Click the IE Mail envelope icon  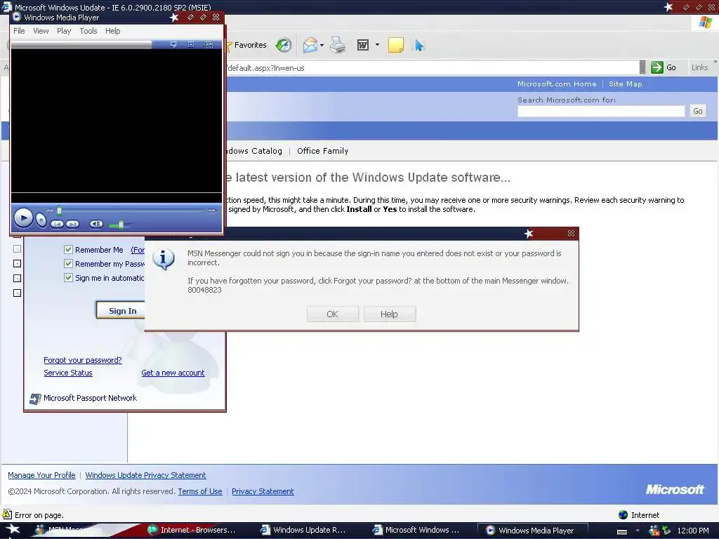tap(310, 45)
